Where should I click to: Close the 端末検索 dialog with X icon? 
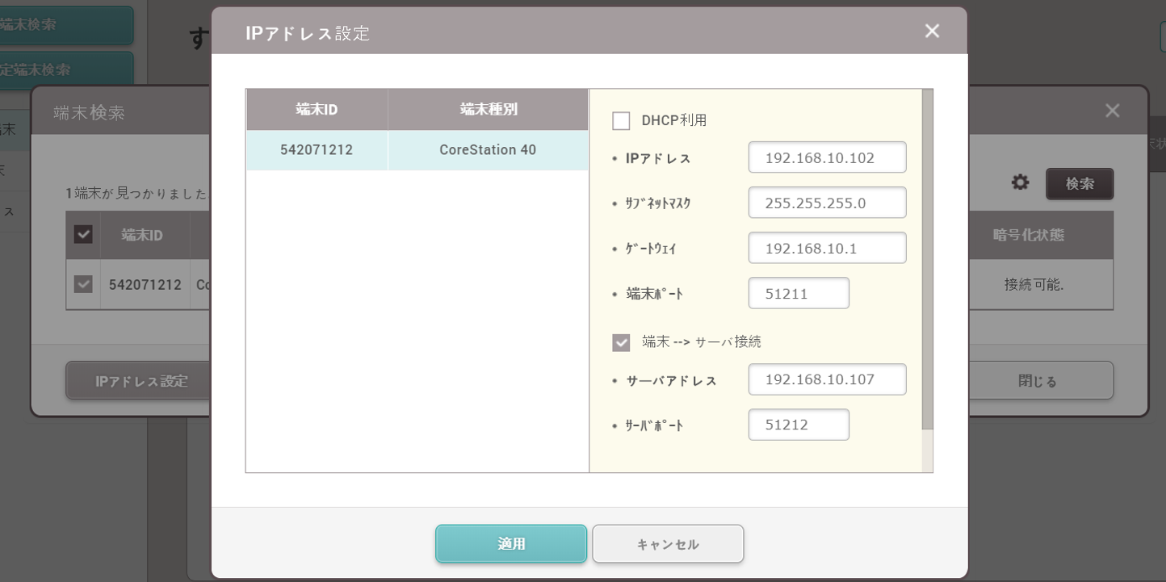point(1112,111)
